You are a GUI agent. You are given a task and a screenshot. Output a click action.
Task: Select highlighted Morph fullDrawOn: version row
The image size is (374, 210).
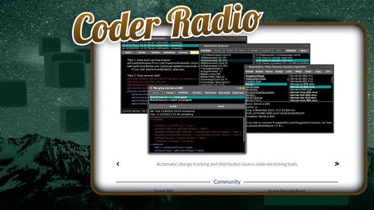point(160,45)
